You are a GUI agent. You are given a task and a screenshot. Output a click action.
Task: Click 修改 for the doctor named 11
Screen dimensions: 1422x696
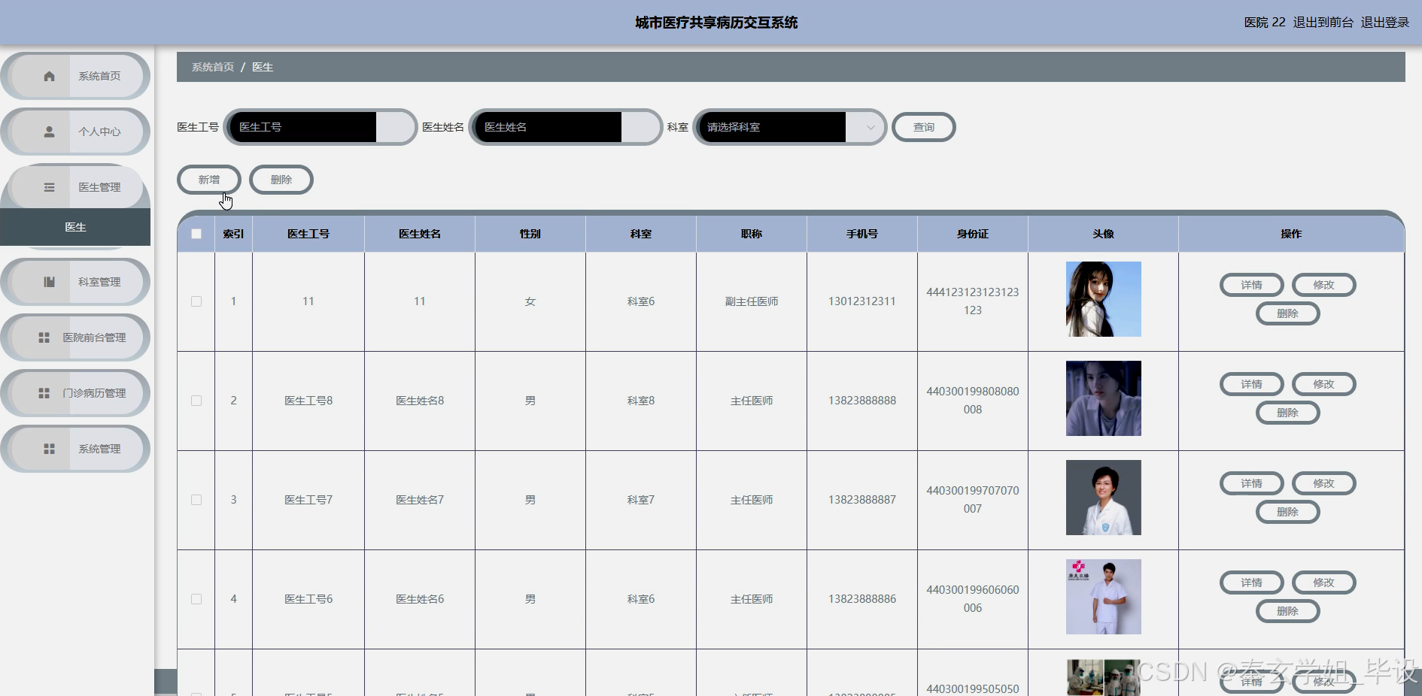[x=1324, y=285]
